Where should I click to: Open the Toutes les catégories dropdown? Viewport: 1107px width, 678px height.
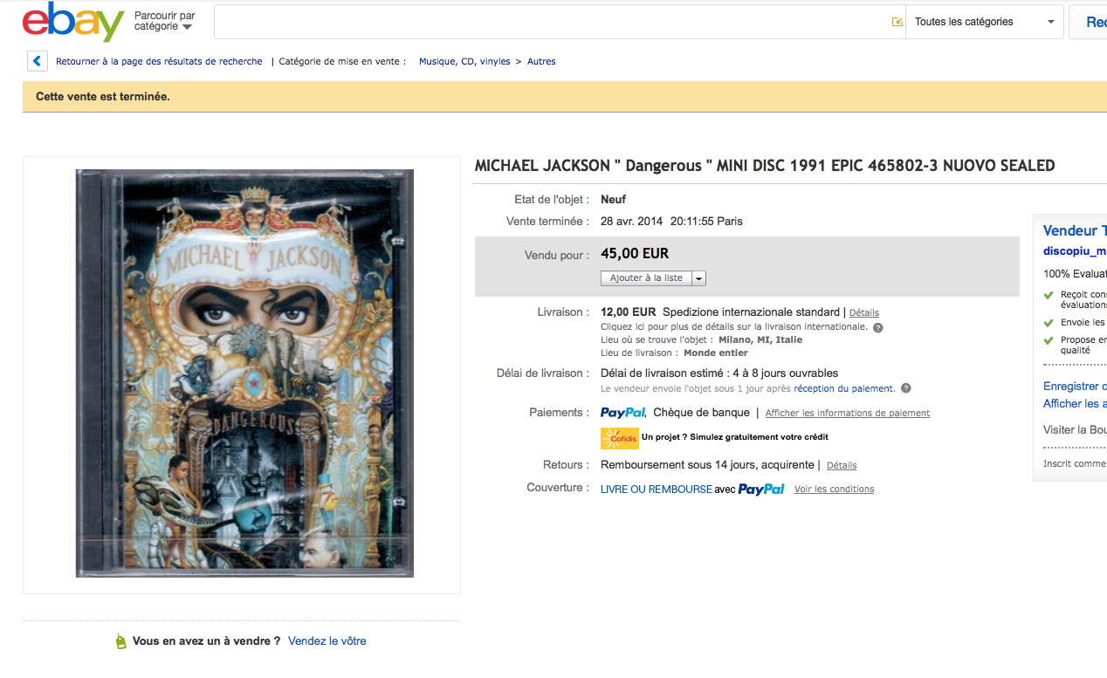[x=985, y=22]
